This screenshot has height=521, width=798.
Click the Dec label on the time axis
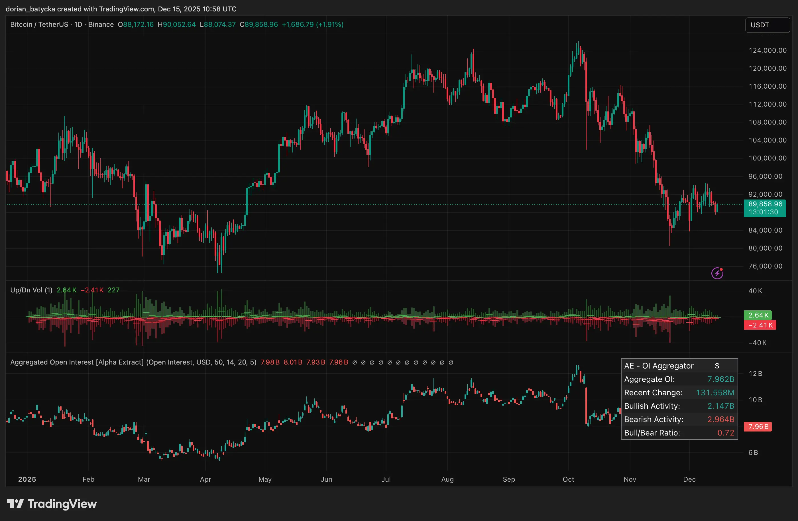click(x=690, y=479)
